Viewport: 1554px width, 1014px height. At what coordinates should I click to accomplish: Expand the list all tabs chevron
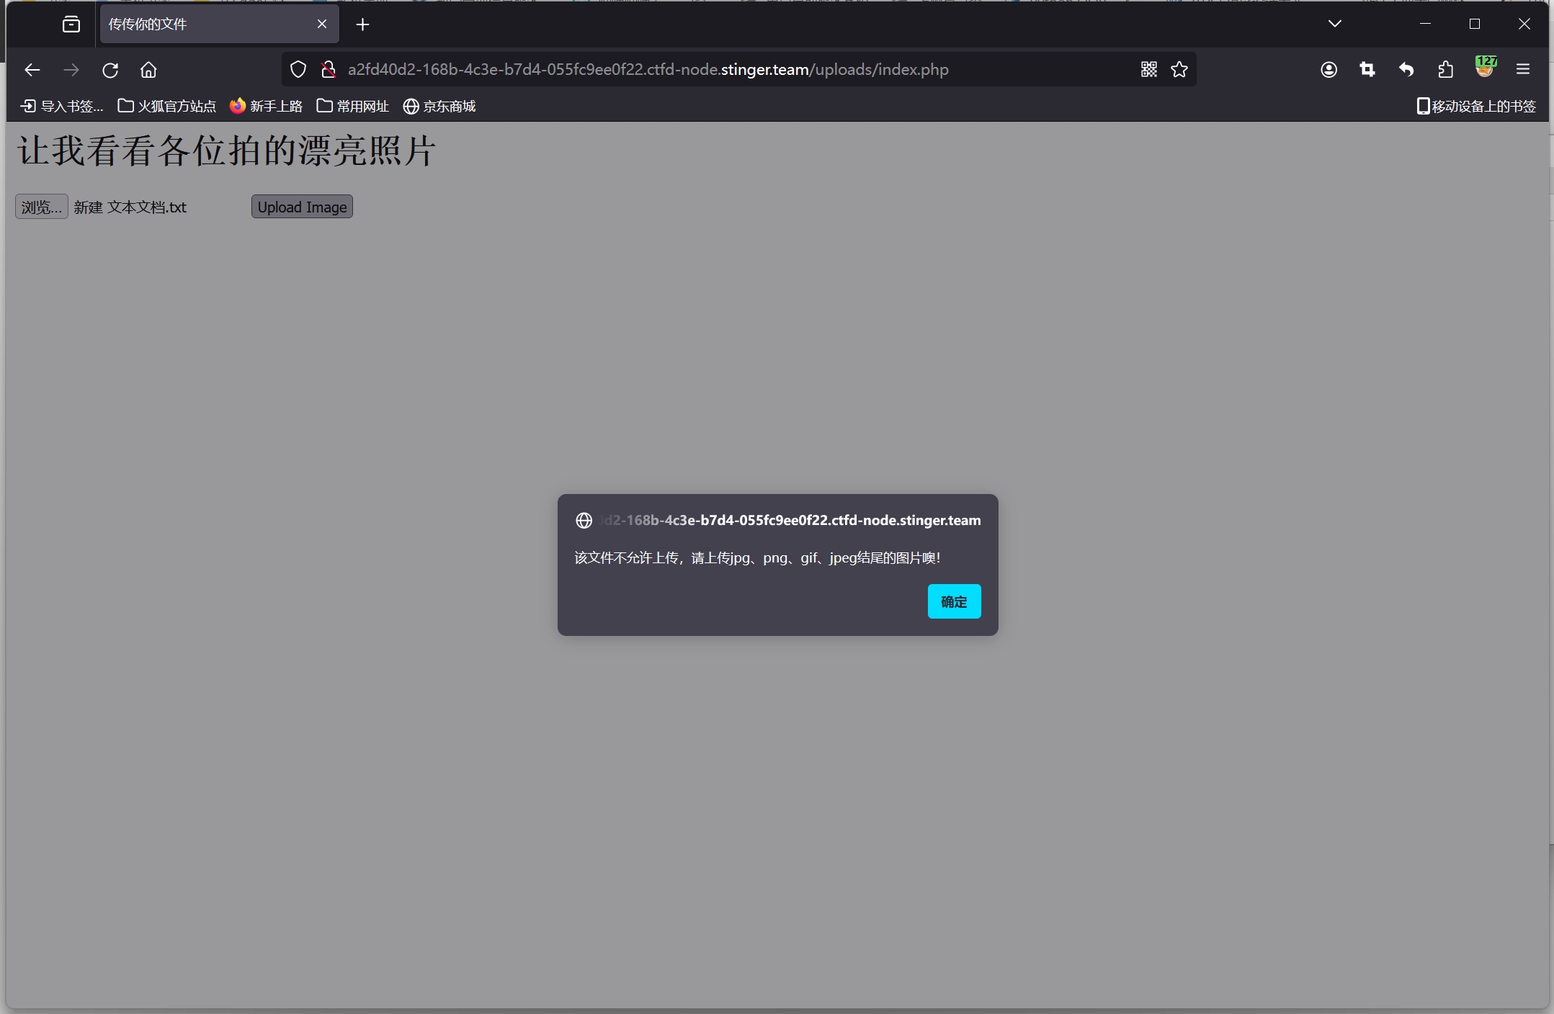[1335, 24]
